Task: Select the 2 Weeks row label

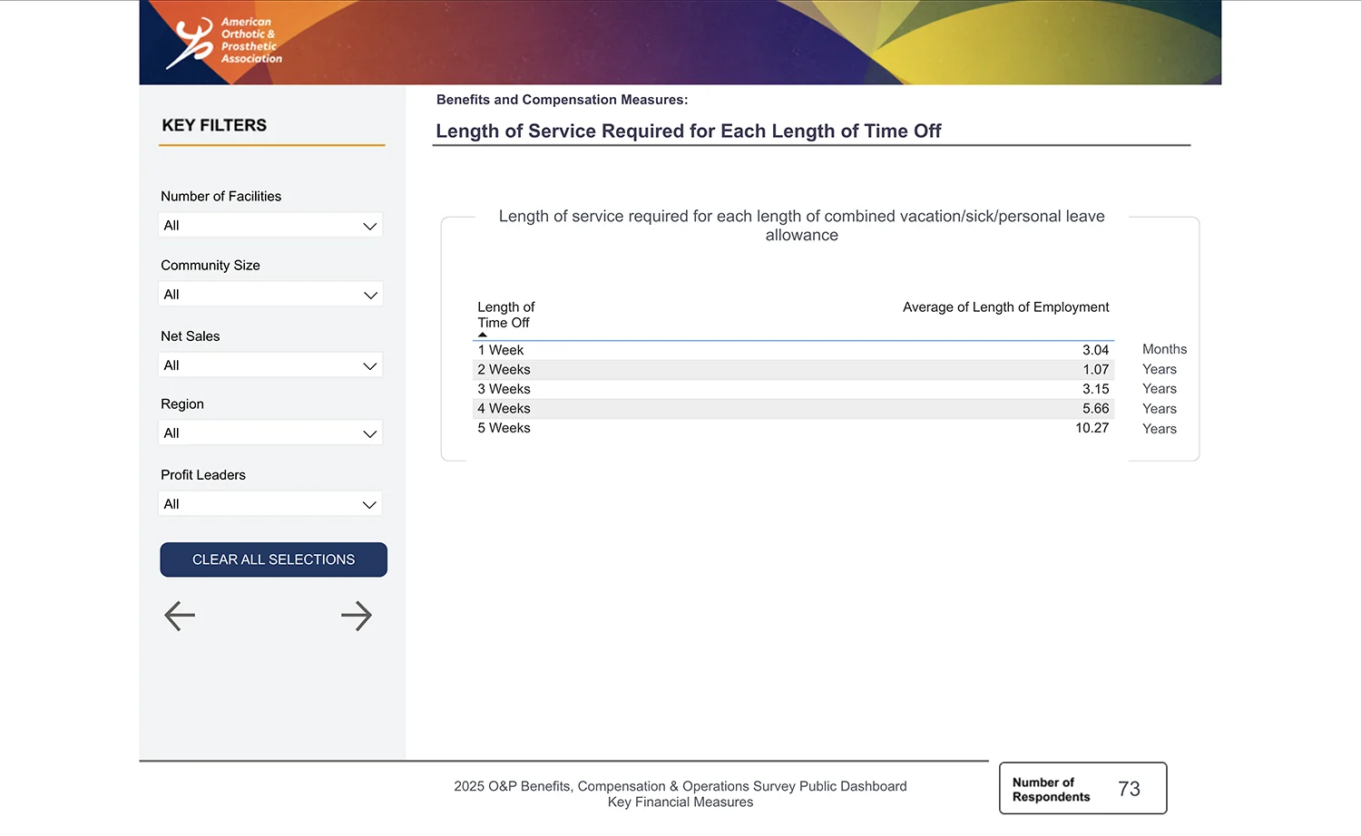Action: tap(504, 370)
